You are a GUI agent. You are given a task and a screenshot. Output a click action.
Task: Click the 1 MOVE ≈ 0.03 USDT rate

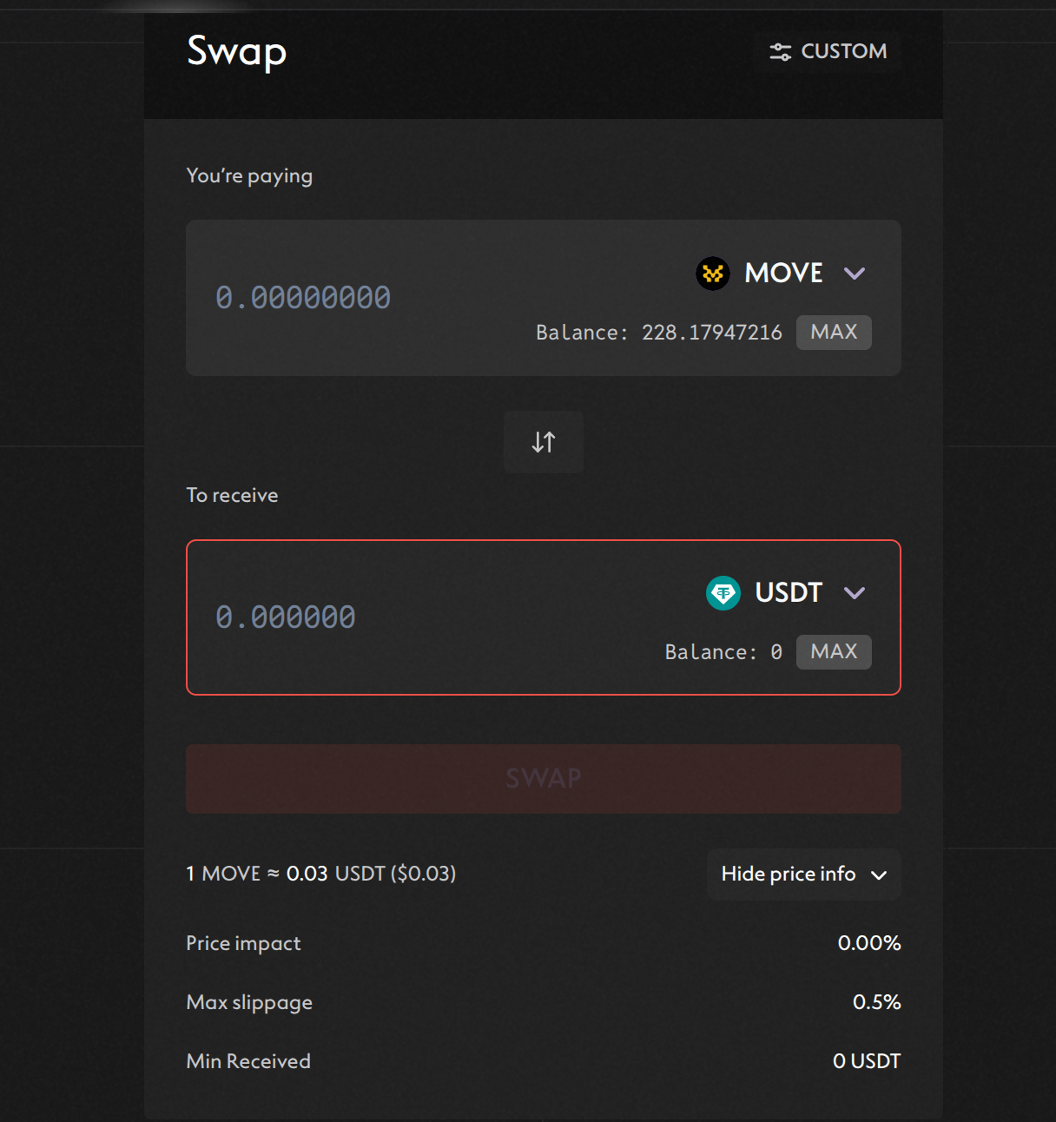point(321,874)
